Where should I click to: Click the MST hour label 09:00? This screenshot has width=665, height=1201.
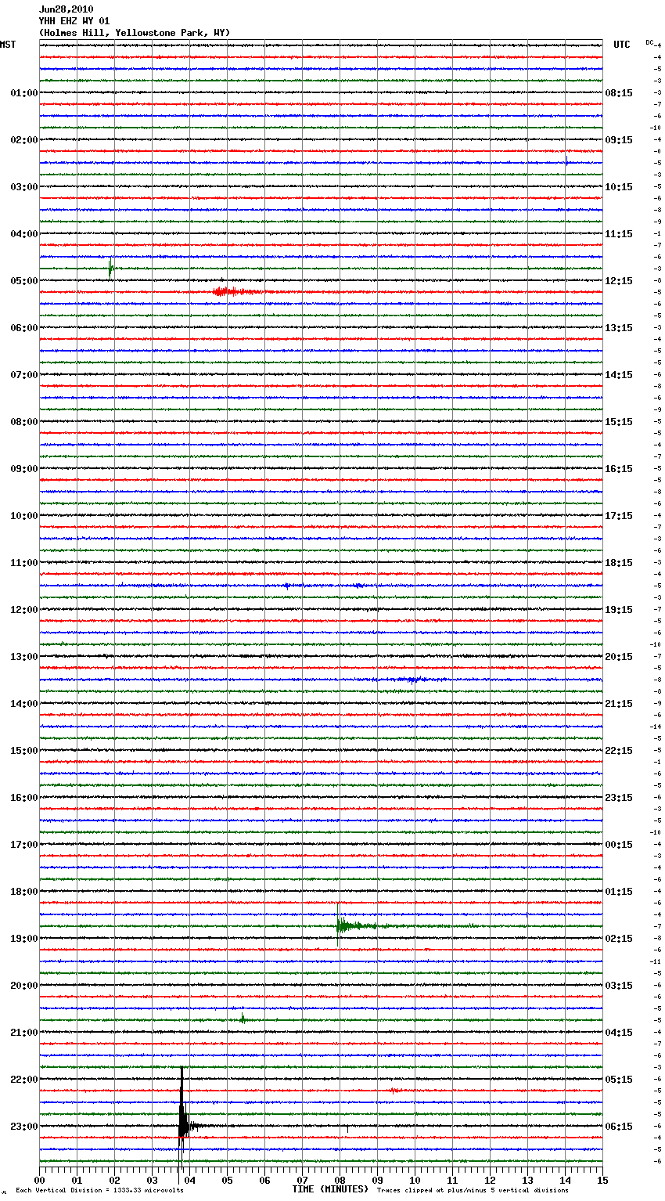24,469
